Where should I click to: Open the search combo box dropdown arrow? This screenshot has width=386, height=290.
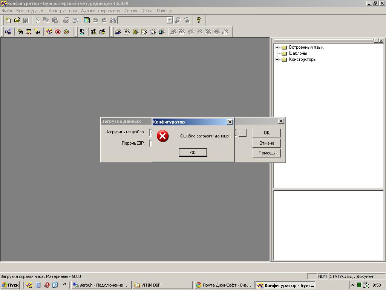tap(170, 20)
